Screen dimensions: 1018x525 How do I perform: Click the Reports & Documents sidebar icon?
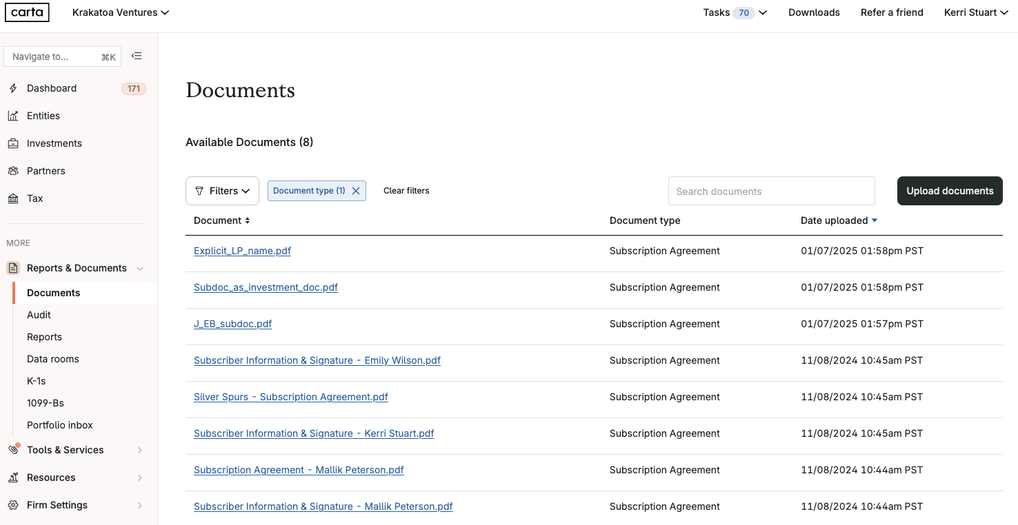click(13, 268)
